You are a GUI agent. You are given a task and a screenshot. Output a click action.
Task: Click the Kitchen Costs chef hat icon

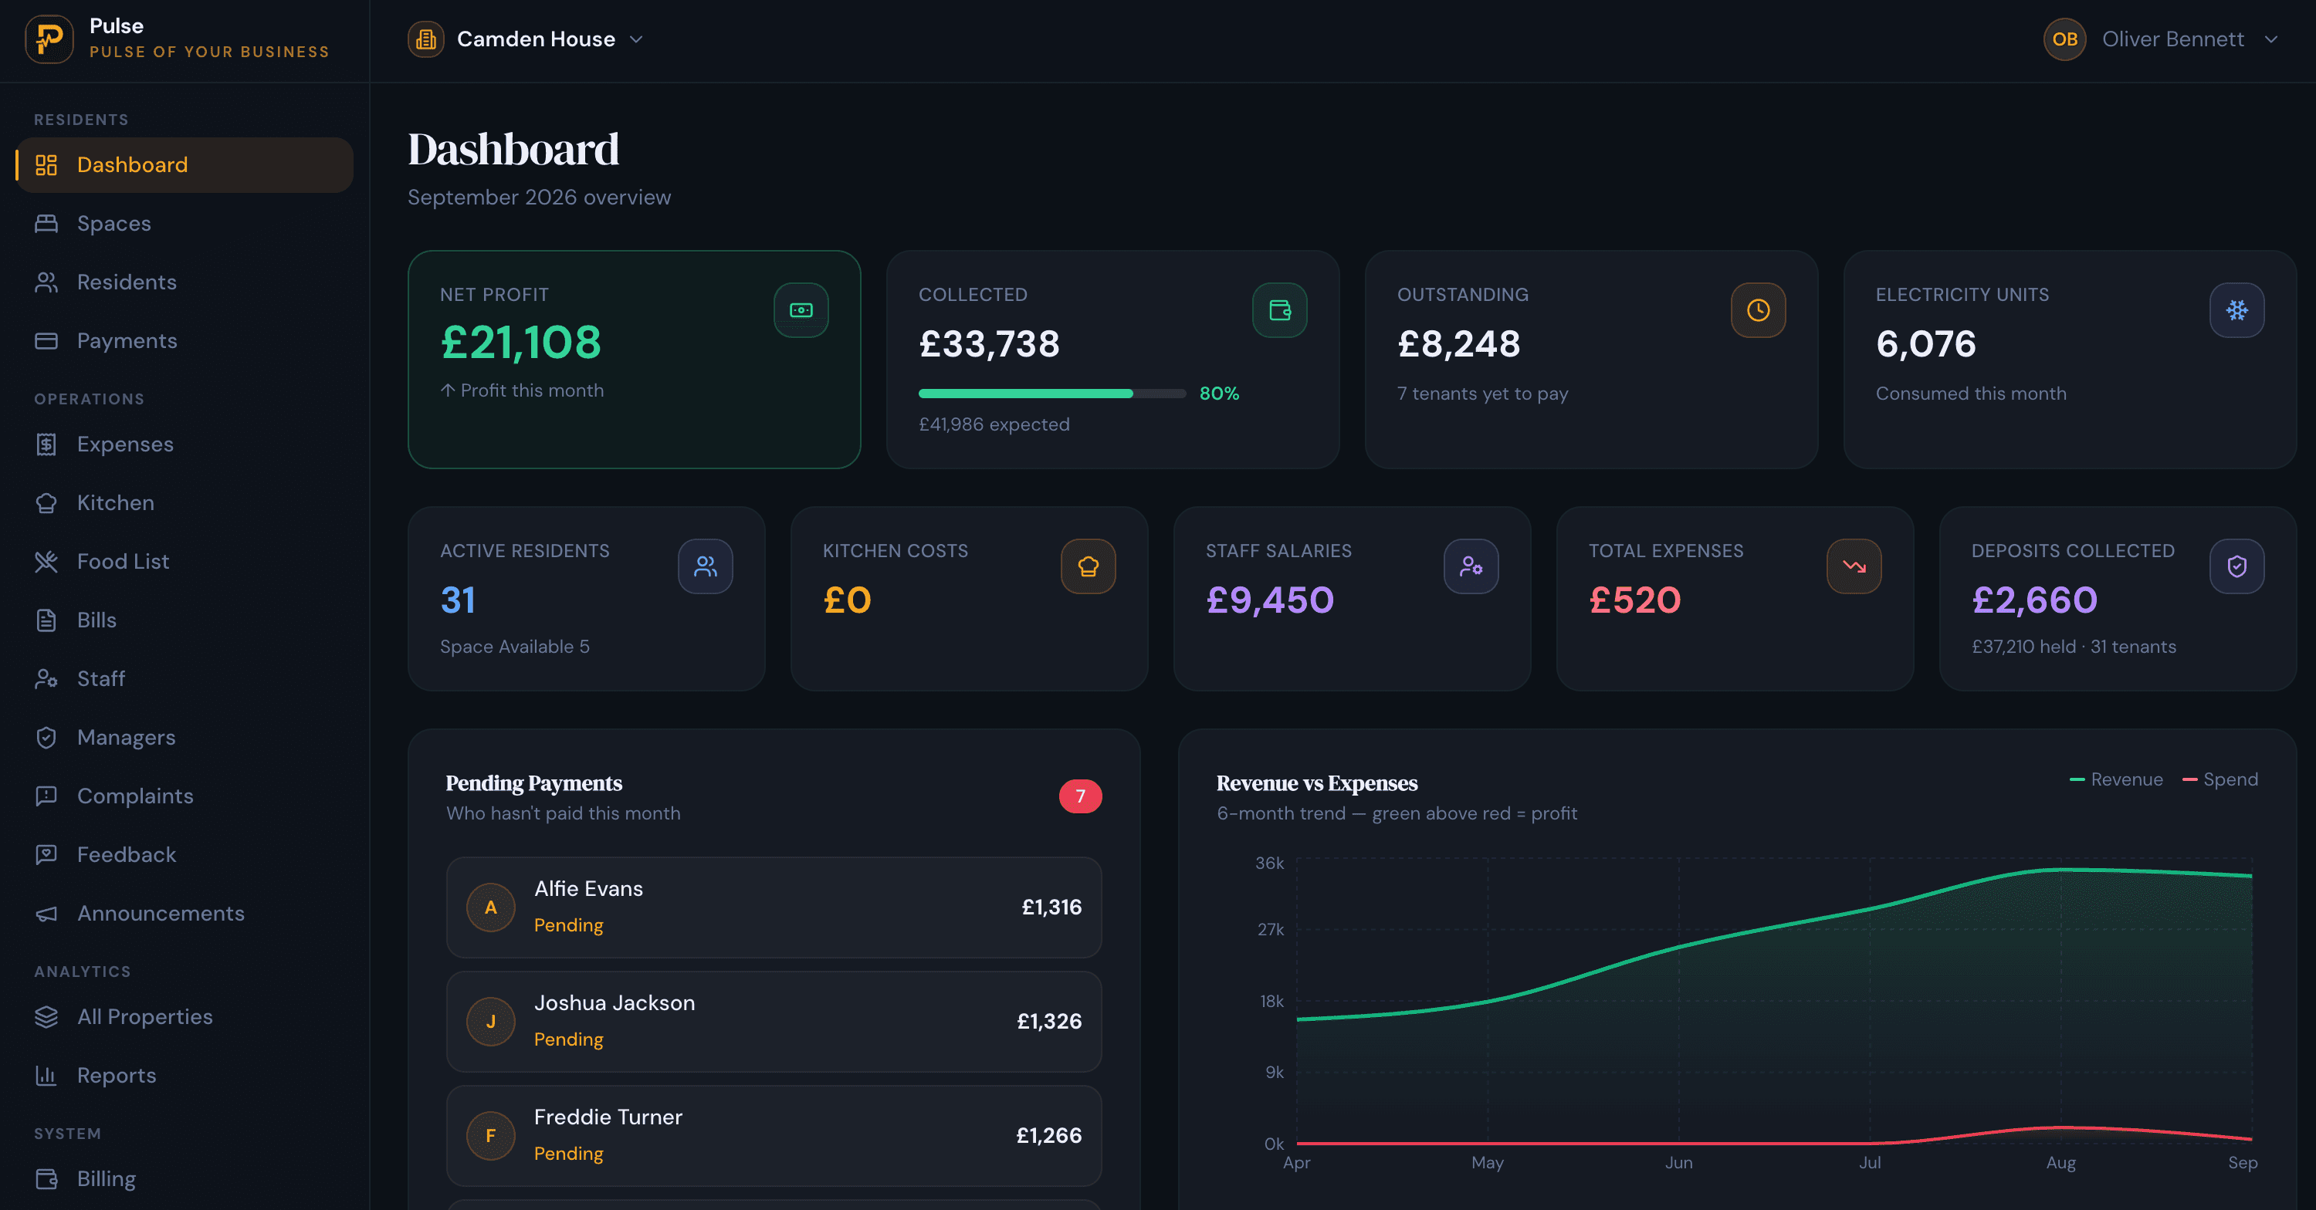coord(1089,566)
